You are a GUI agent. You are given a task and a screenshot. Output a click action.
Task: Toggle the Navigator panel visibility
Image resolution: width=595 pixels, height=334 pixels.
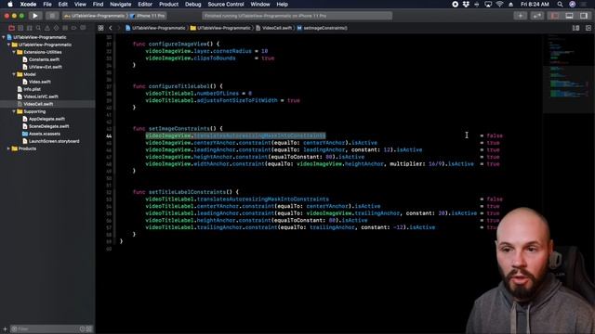pyautogui.click(x=555, y=16)
